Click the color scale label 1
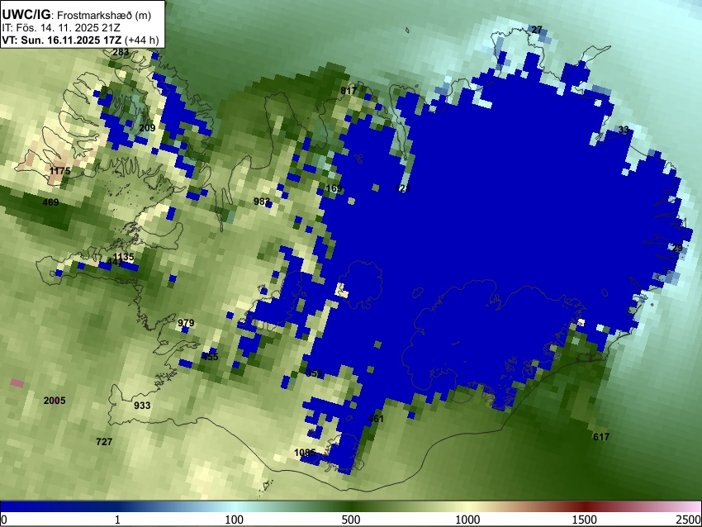Screen dimensions: 702x527 coord(117,520)
